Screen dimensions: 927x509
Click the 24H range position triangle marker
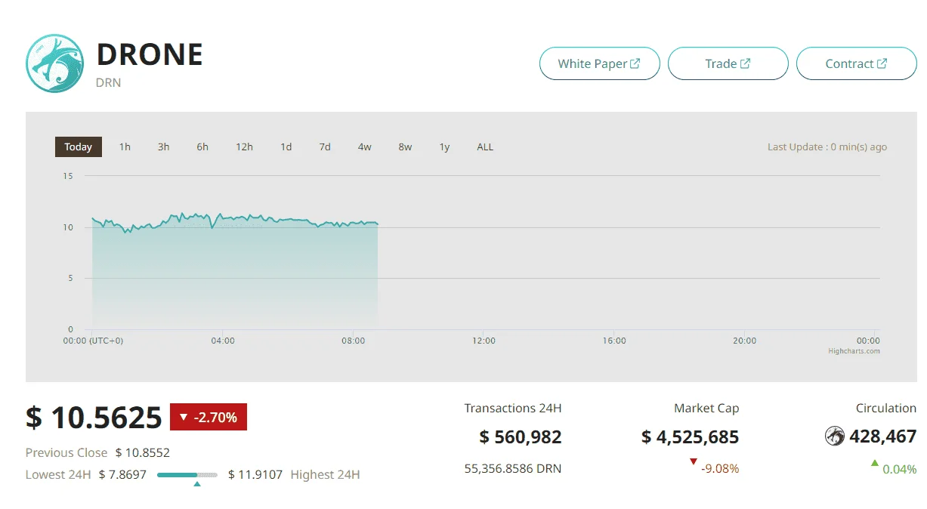coord(197,483)
